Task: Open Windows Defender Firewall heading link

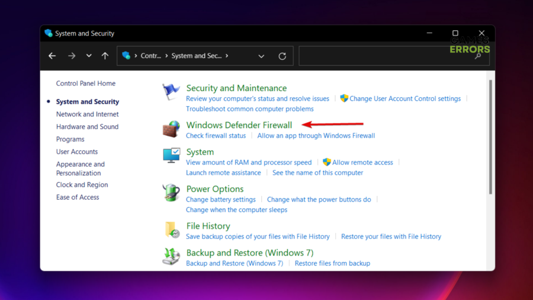Action: click(x=239, y=125)
